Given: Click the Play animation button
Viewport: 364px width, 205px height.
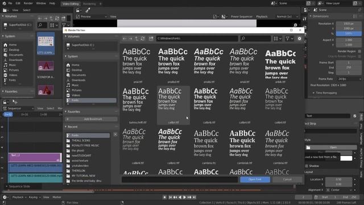Looking at the screenshot, I should pyautogui.click(x=184, y=198).
